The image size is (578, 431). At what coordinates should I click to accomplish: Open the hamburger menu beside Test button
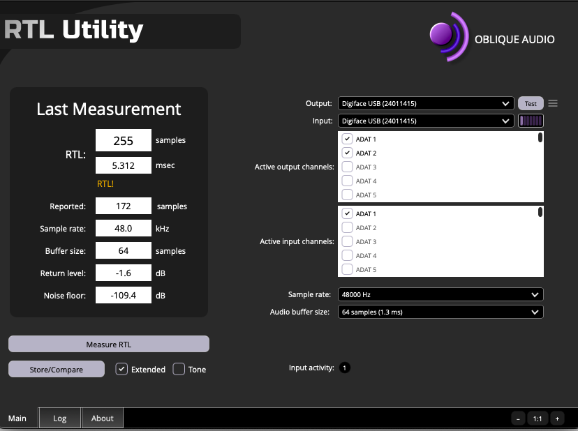point(553,103)
